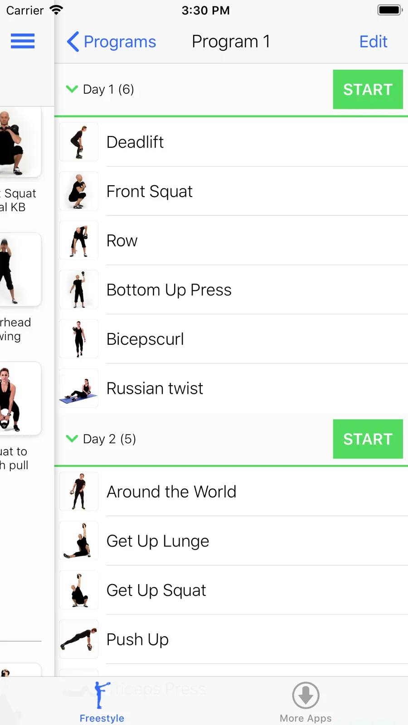This screenshot has width=408, height=725.
Task: Open Bicepscurl exercise thumbnail icon
Action: tap(79, 338)
